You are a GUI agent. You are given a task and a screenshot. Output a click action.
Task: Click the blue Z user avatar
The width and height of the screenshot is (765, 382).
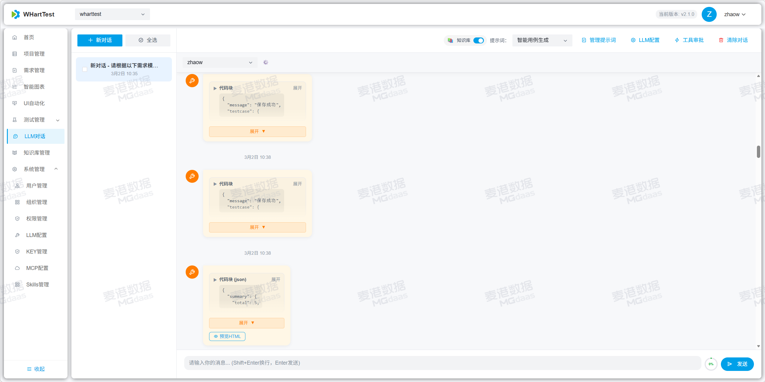coord(709,14)
